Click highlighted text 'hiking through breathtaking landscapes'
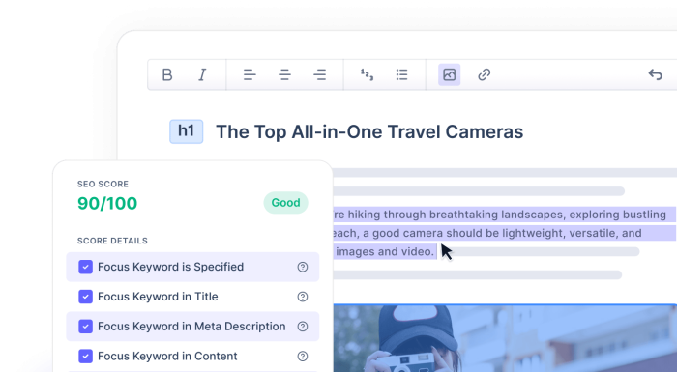The height and width of the screenshot is (372, 677). coord(456,215)
